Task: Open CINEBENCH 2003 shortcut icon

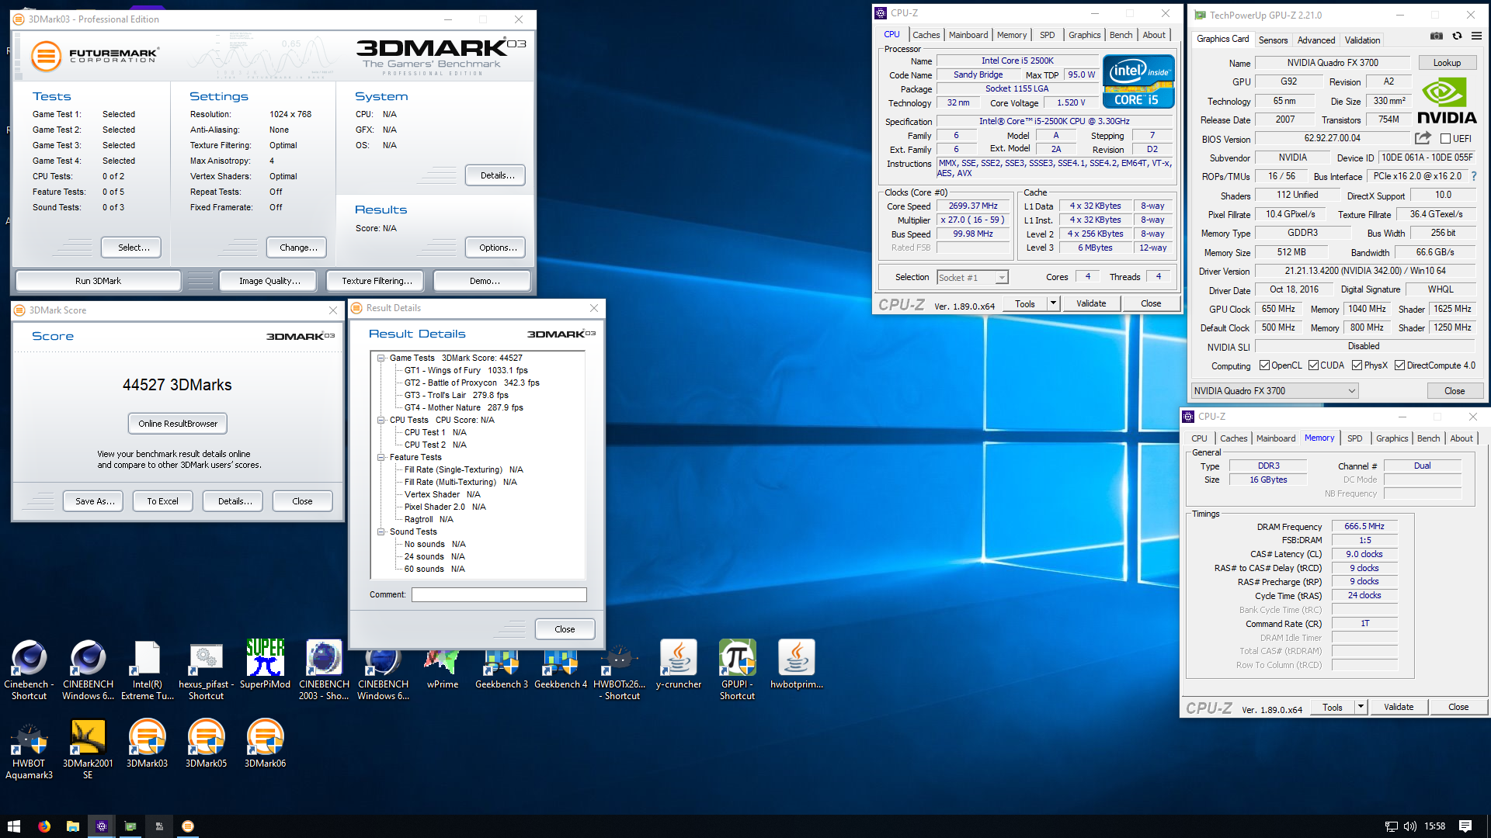Action: 324,670
